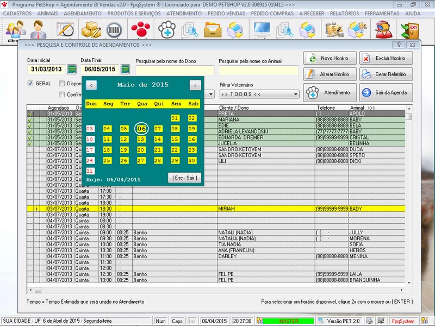Viewport: 435px width, 326px height.
Task: Select the DARLEY Banho appointment row
Action: click(216, 256)
